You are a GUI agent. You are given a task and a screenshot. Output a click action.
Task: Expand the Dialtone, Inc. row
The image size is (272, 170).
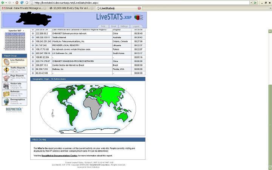(x=33, y=69)
